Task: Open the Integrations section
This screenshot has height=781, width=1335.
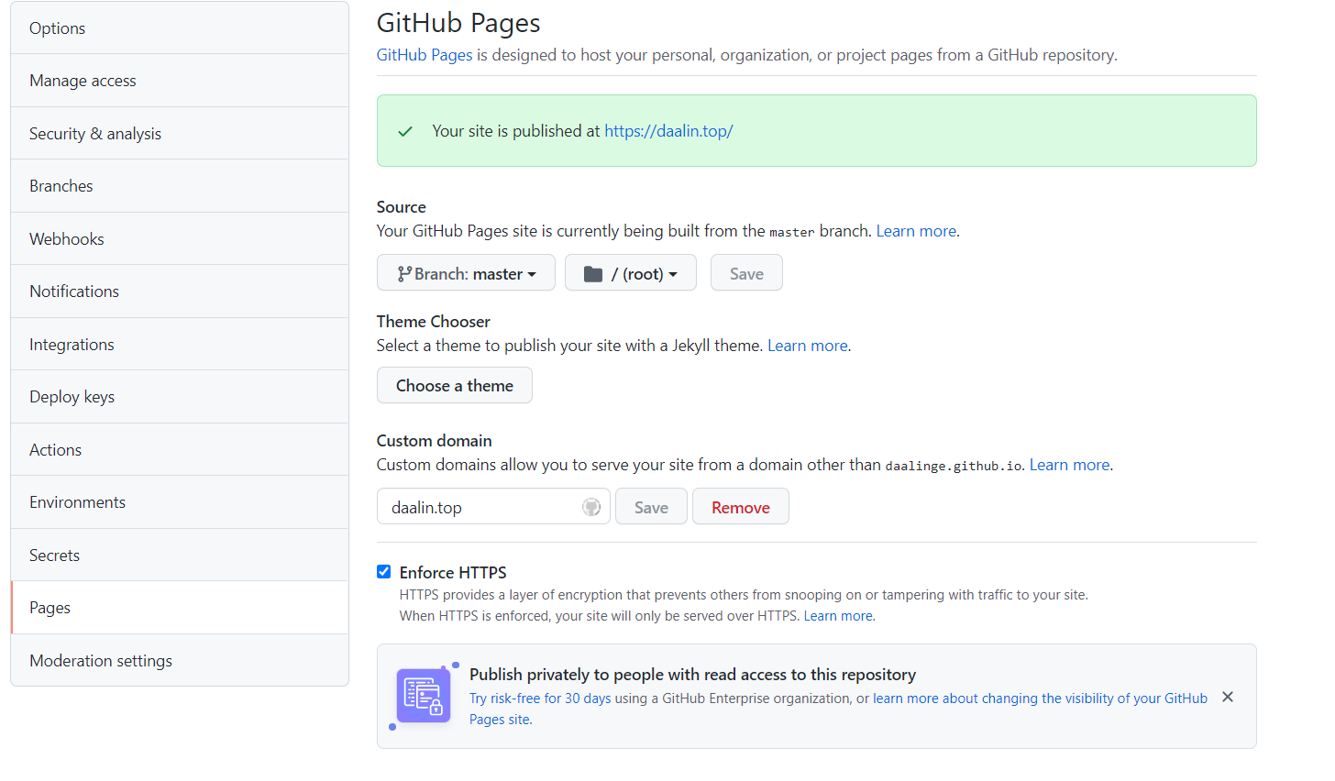Action: point(180,345)
